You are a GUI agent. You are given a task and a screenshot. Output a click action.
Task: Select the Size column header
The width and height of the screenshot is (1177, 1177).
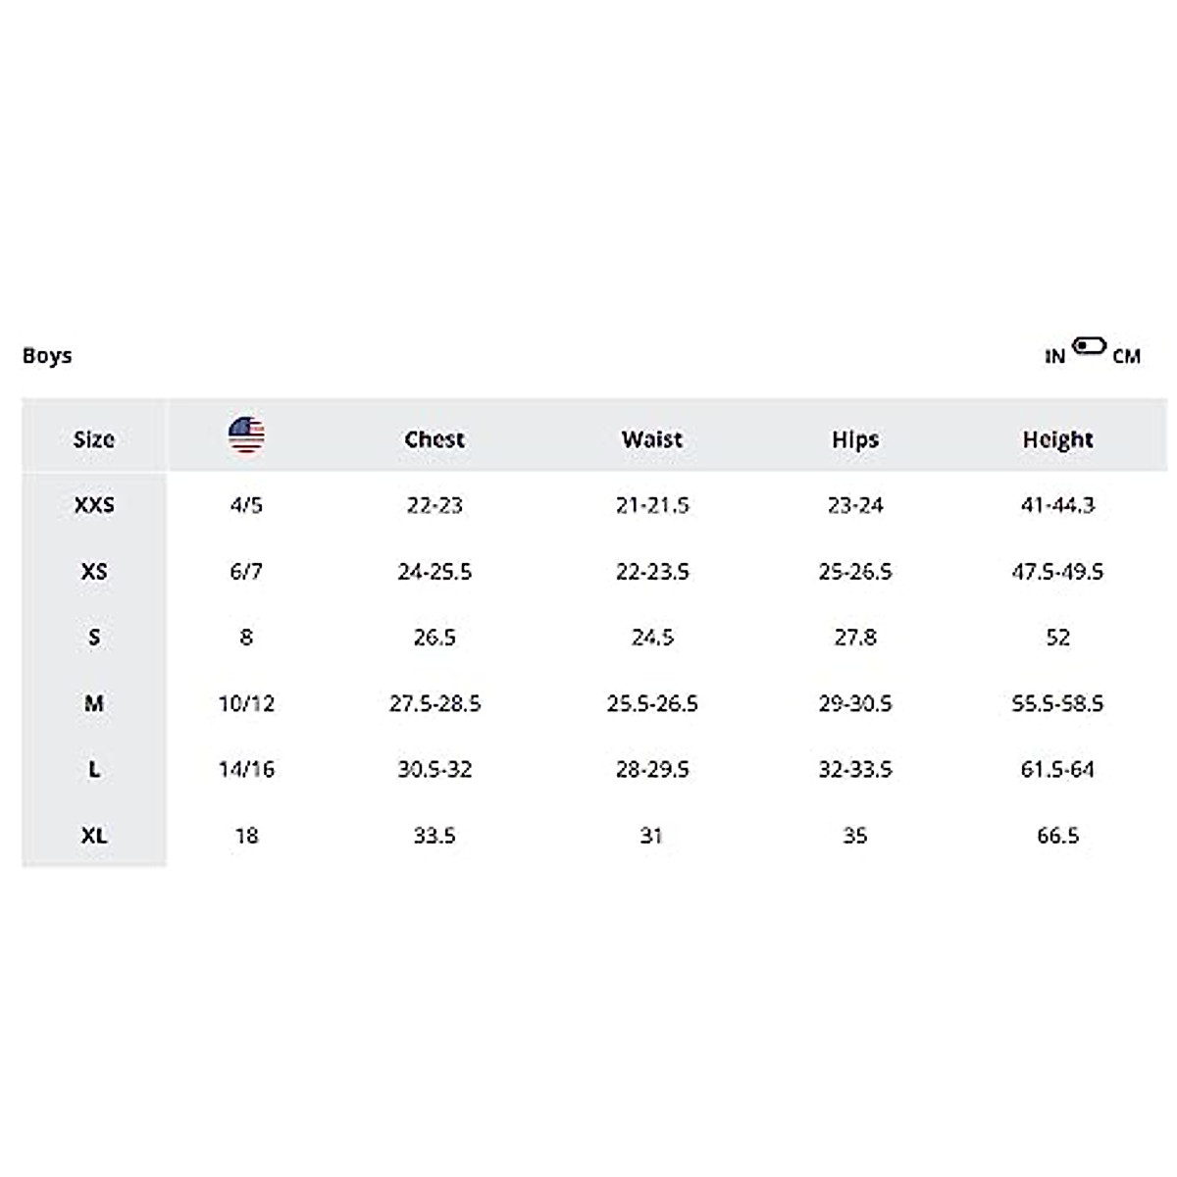[x=94, y=439]
